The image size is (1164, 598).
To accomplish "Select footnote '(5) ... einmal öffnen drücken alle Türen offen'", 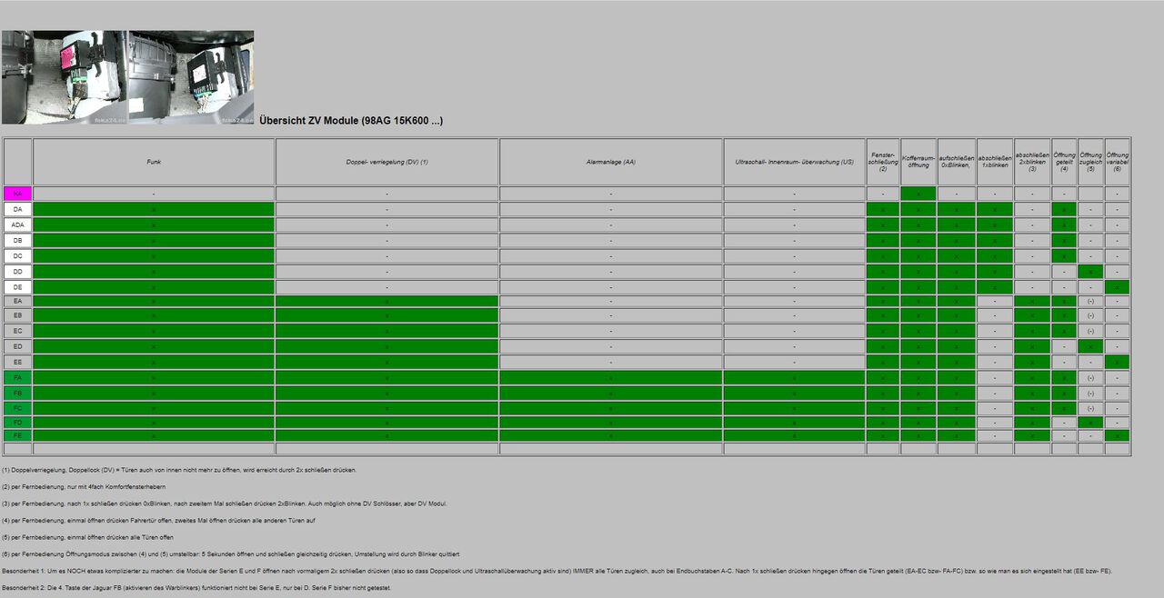I will pos(87,537).
